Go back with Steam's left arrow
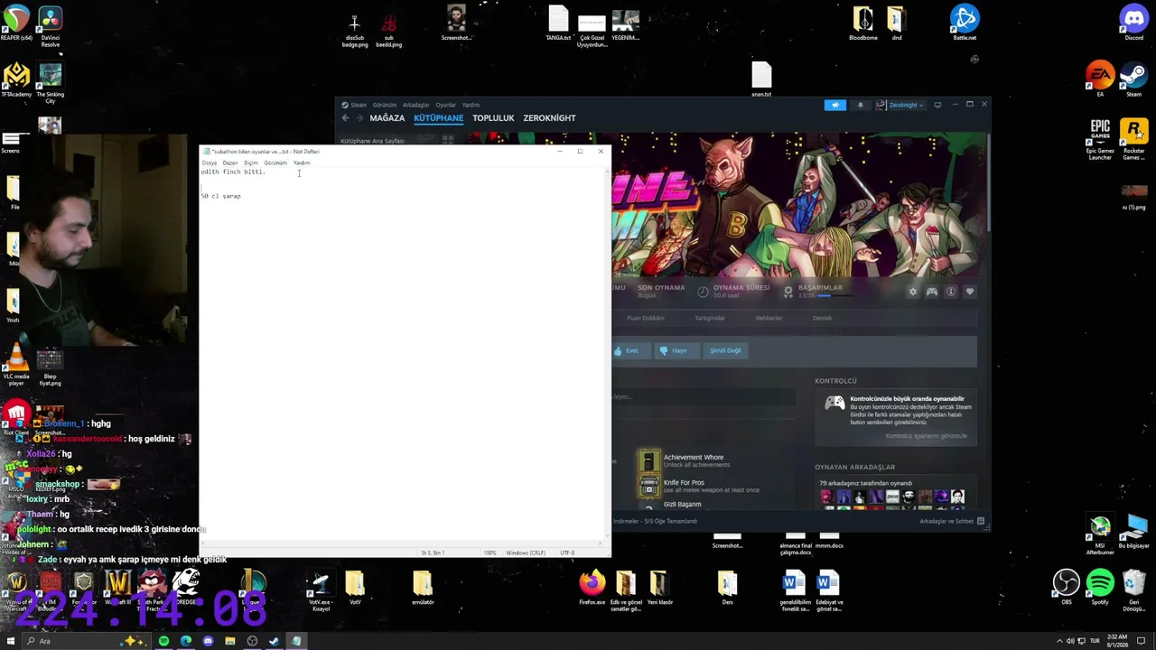Viewport: 1156px width, 650px height. (345, 118)
